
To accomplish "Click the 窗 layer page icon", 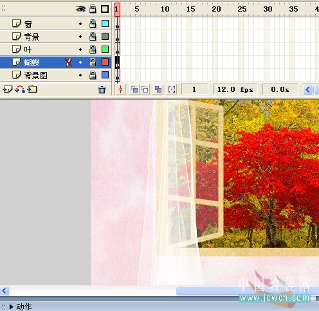I will [17, 23].
